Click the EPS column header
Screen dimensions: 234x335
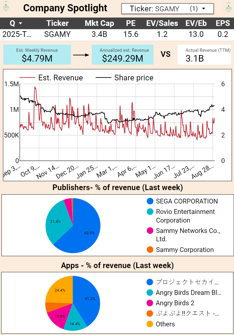coord(223,23)
